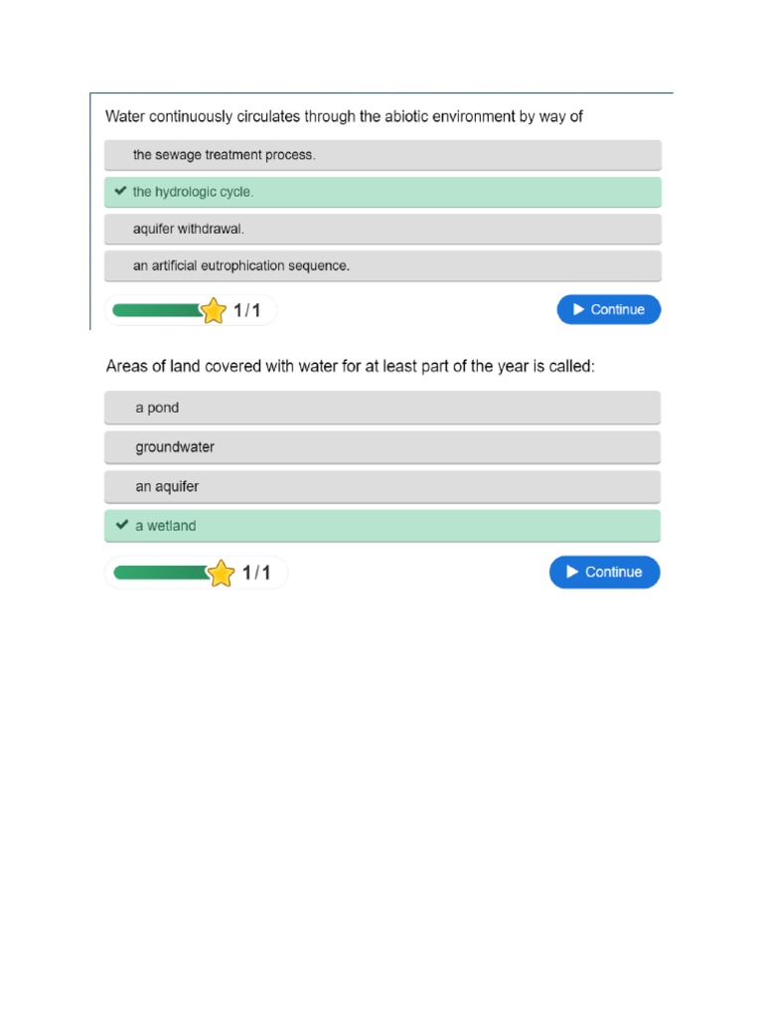The width and height of the screenshot is (763, 1018).
Task: Click the '1/1' score under the second question
Action: click(x=255, y=573)
